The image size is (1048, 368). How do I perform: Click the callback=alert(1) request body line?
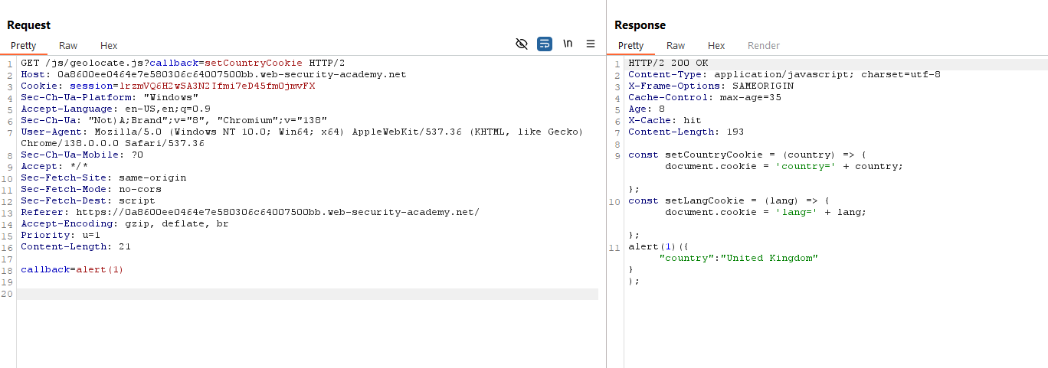pyautogui.click(x=72, y=269)
